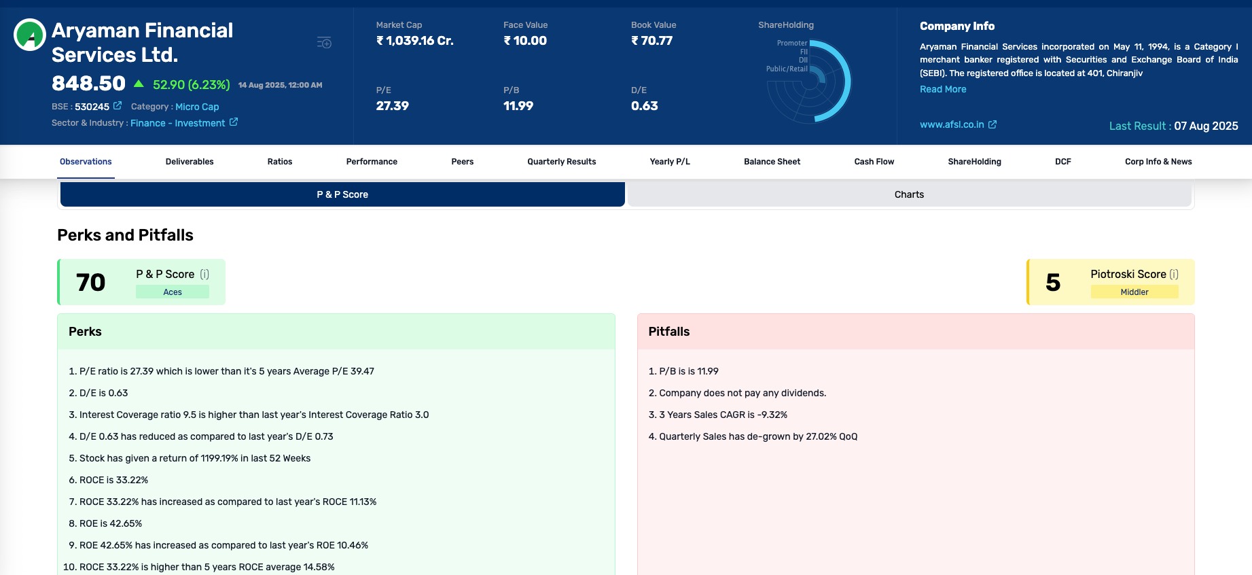Switch to Balance Sheet tab
This screenshot has width=1252, height=575.
coord(772,162)
